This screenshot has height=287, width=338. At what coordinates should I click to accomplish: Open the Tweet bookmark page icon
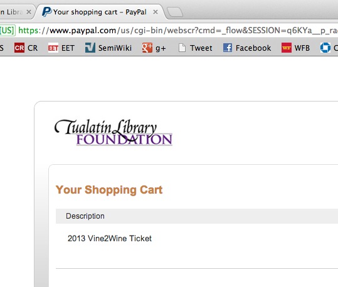(x=182, y=48)
